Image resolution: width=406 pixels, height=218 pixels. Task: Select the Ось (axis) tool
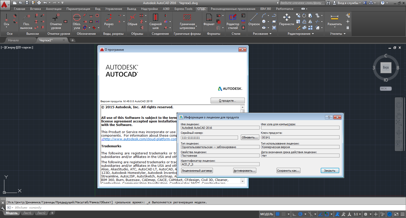click(x=6, y=20)
